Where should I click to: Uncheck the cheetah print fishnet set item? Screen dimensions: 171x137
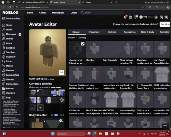(x=83, y=44)
